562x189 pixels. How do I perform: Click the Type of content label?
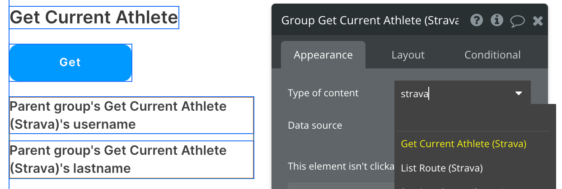pyautogui.click(x=323, y=93)
